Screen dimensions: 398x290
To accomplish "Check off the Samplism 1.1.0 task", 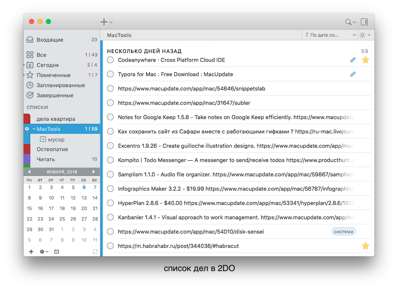I will click(110, 175).
